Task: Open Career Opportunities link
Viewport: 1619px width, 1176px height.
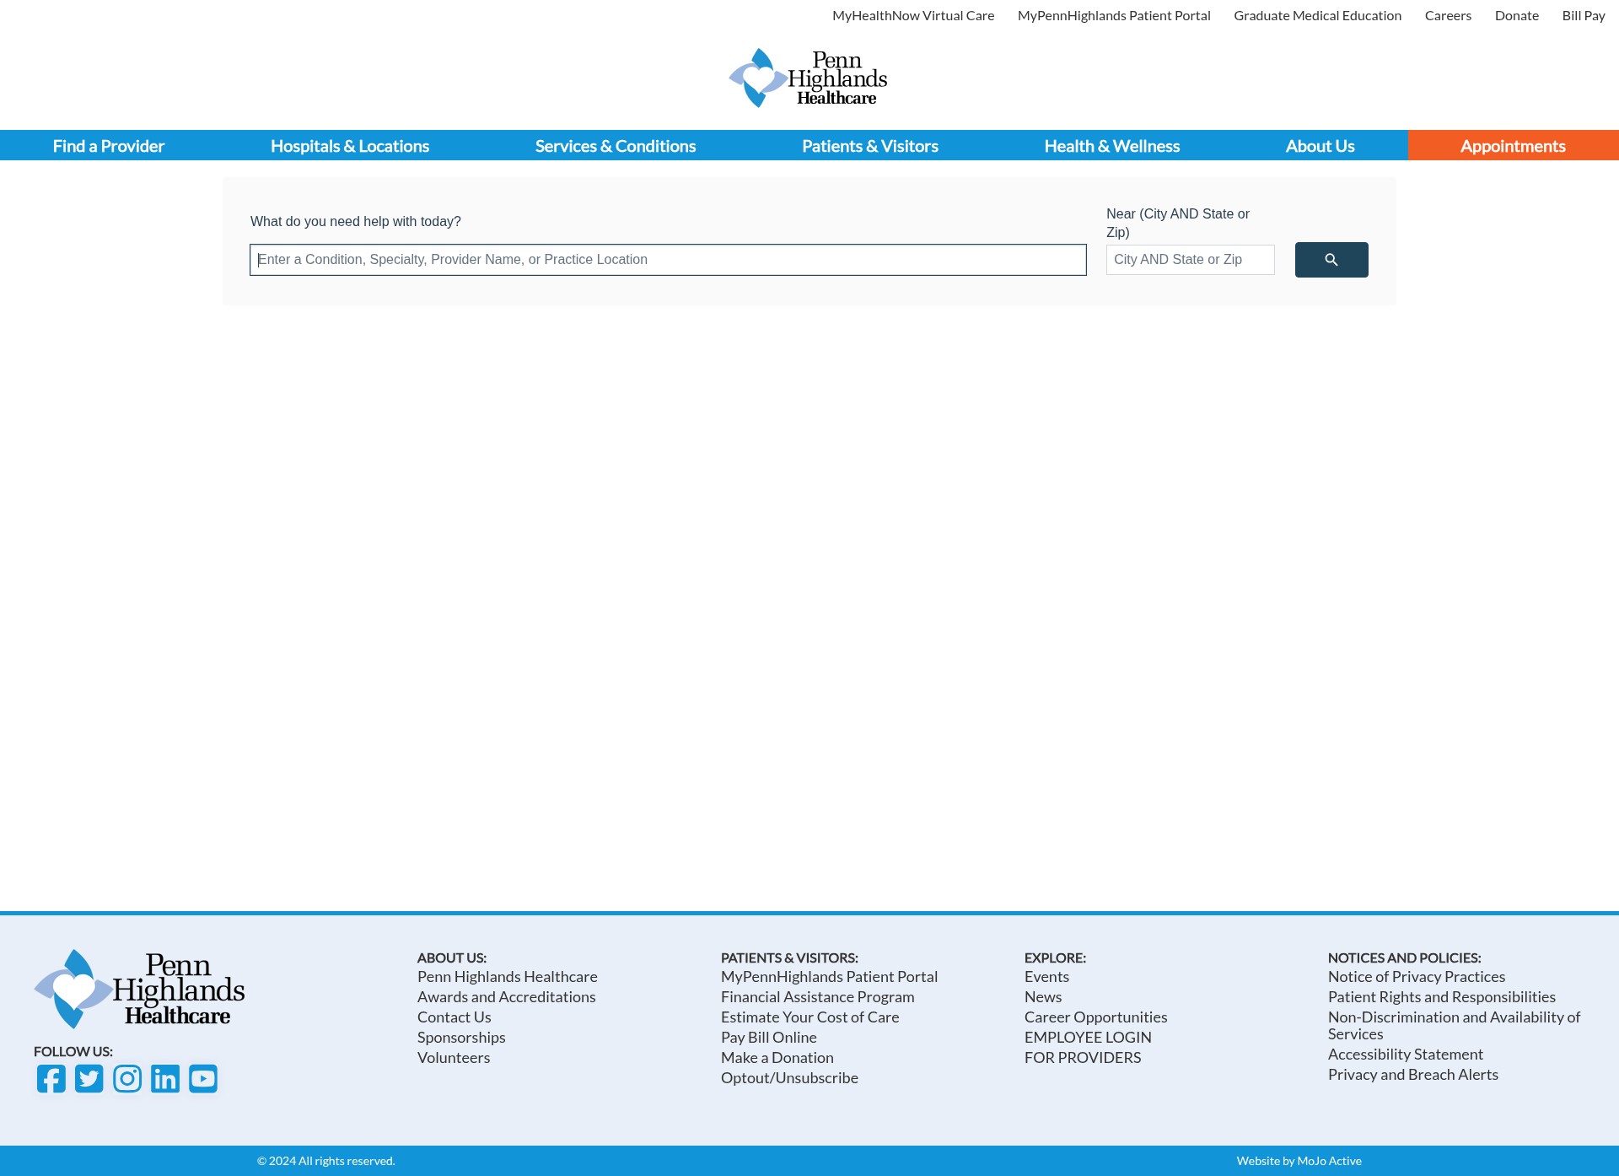Action: 1096,1017
